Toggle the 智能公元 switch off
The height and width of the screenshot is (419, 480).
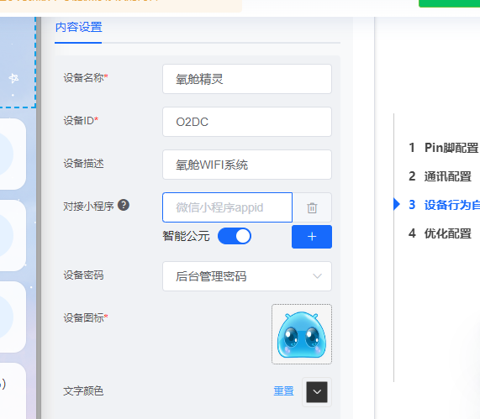click(x=235, y=236)
